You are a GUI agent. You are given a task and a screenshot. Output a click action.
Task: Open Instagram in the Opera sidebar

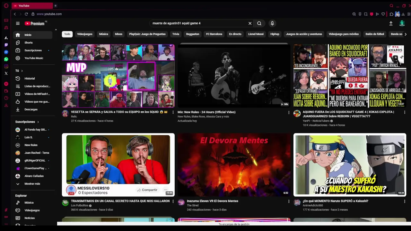point(6,66)
